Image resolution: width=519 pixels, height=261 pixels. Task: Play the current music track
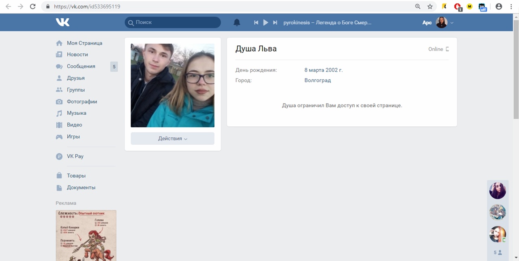point(266,23)
